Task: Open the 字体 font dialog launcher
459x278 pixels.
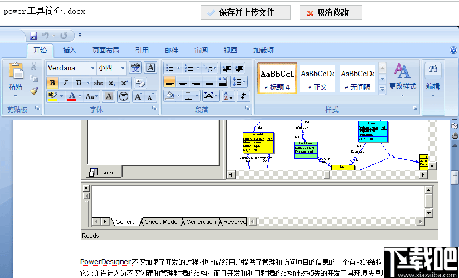Action: pos(154,109)
